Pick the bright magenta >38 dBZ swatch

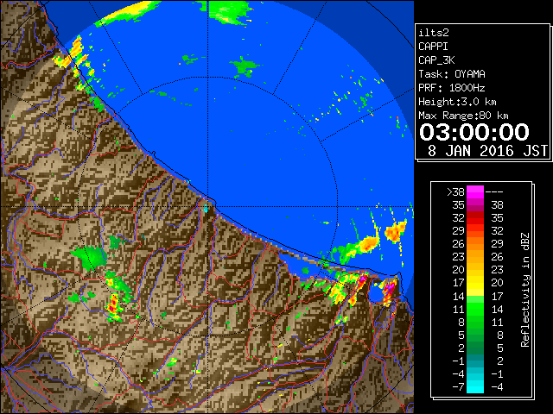475,192
